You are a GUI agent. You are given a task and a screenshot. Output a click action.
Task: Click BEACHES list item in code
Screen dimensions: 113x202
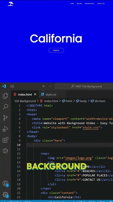83,171
